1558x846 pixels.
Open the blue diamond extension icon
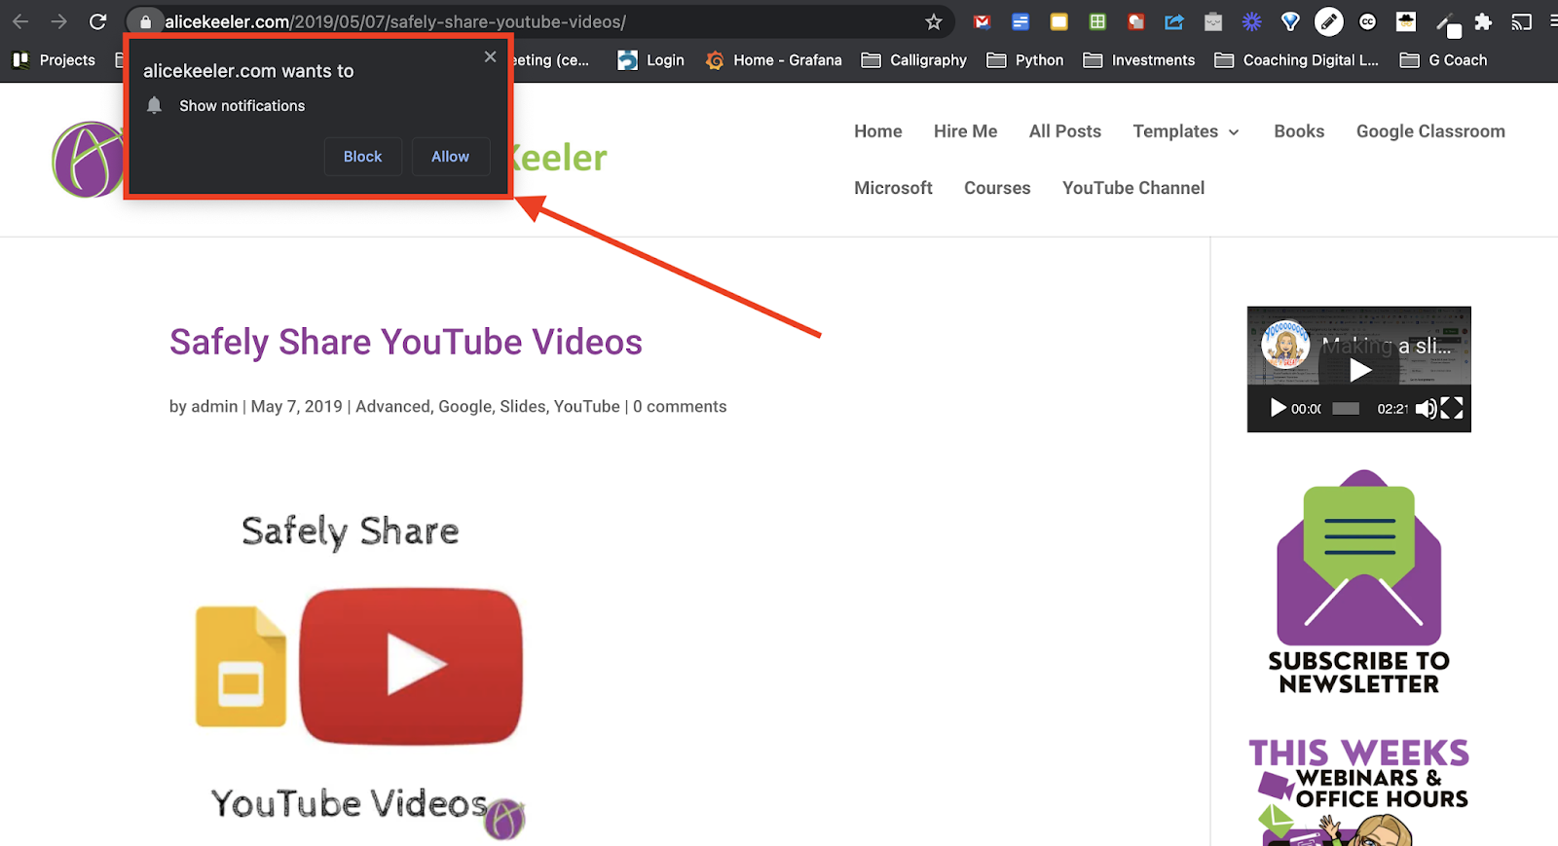click(1290, 21)
